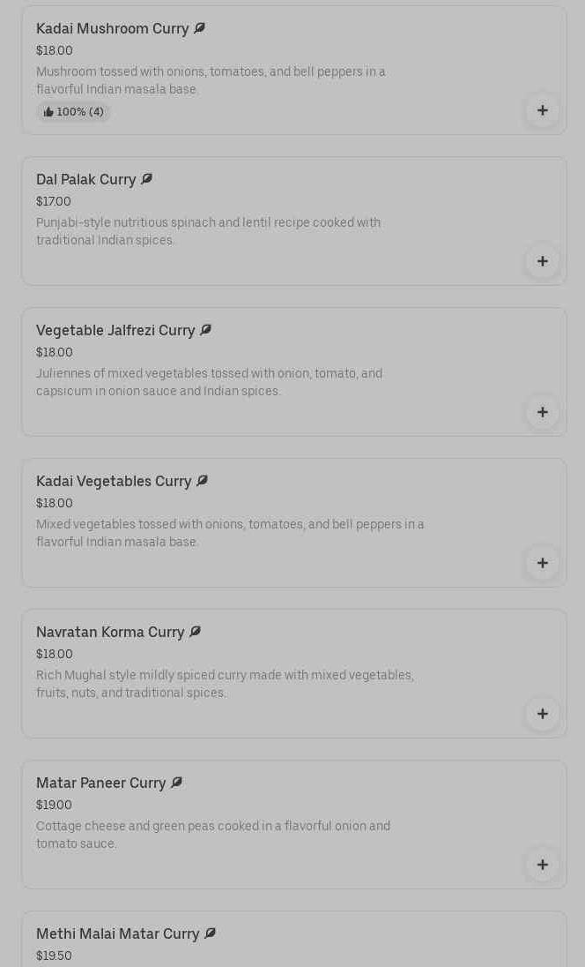Add Kadai Mushroom Curry with plus button
Image resolution: width=585 pixels, height=967 pixels.
click(x=542, y=110)
